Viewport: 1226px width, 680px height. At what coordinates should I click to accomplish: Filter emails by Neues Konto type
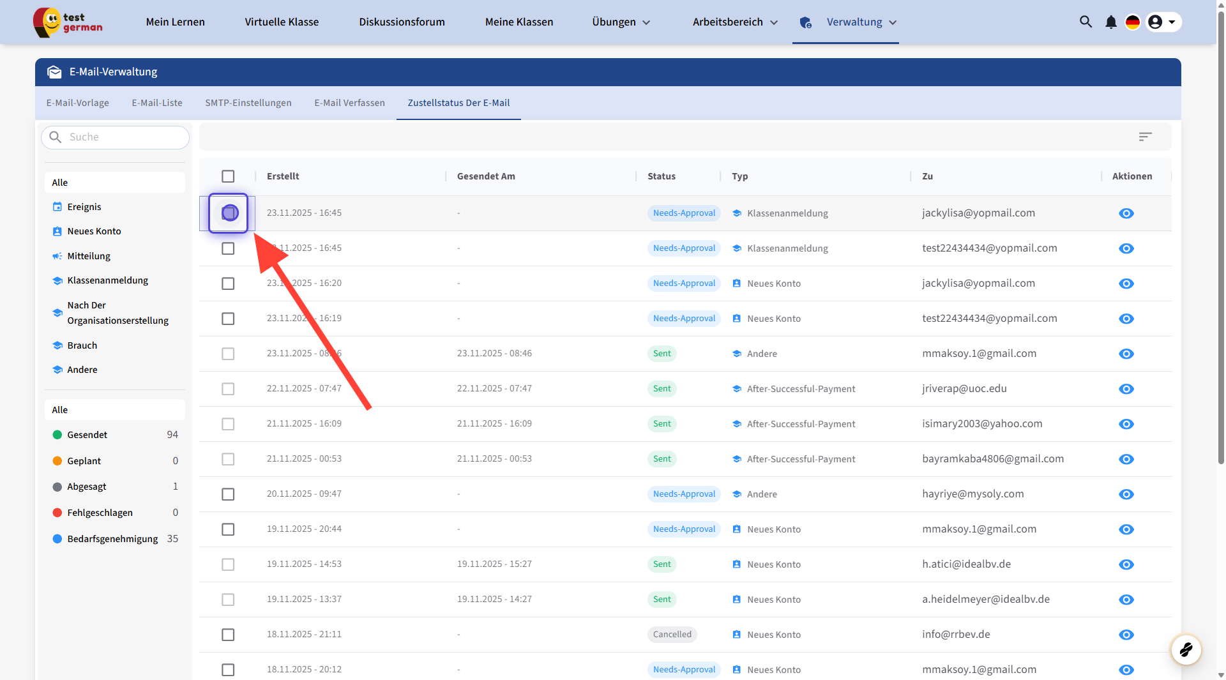click(x=94, y=231)
